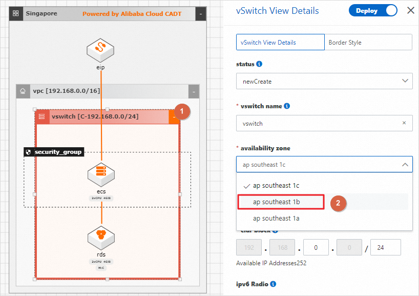
Task: Switch to vSwitch View Details tab
Action: pyautogui.click(x=280, y=42)
